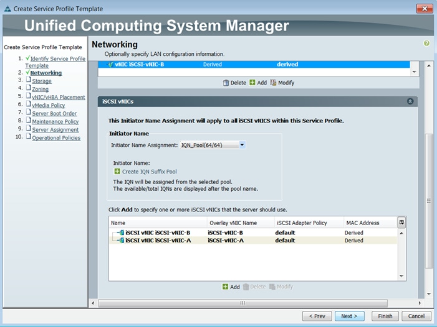Sort table by Name column

coord(158,223)
